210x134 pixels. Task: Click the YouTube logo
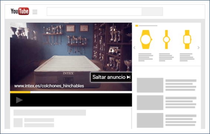click(20, 11)
